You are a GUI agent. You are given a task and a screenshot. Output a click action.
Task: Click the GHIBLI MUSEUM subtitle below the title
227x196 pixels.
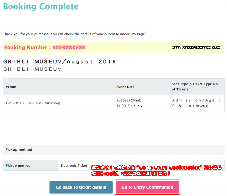point(33,69)
